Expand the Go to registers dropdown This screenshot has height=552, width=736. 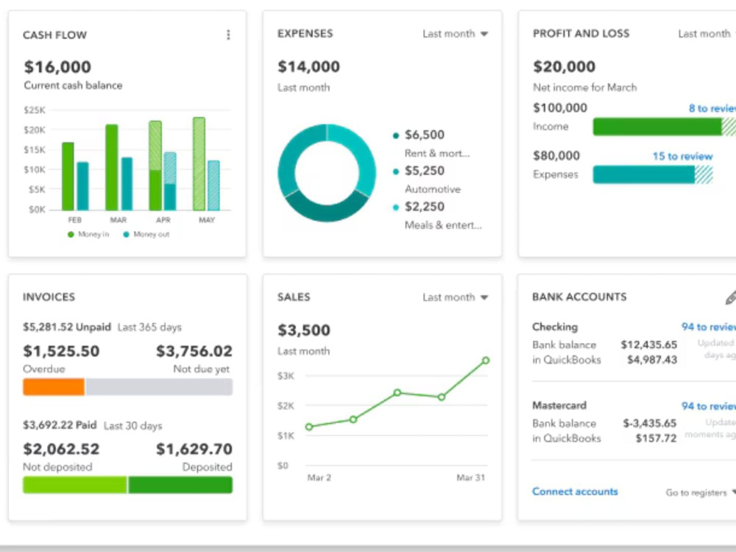pyautogui.click(x=701, y=492)
